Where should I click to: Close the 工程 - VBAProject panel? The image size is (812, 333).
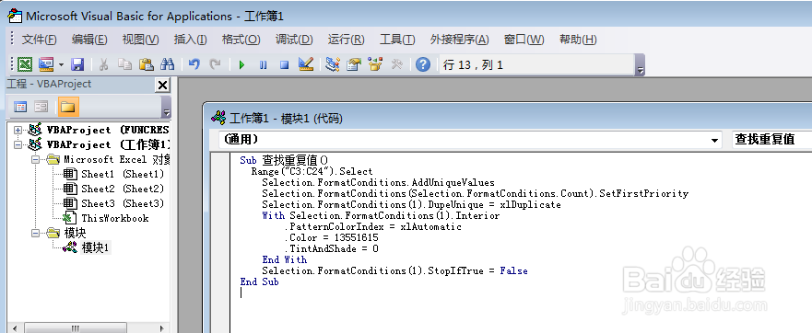[162, 85]
